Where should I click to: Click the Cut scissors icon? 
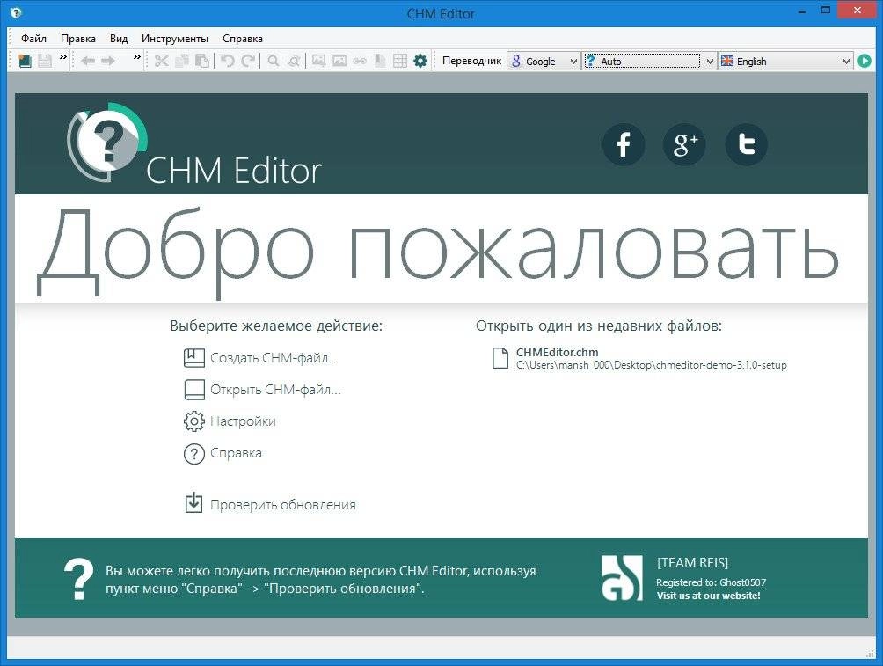(162, 61)
